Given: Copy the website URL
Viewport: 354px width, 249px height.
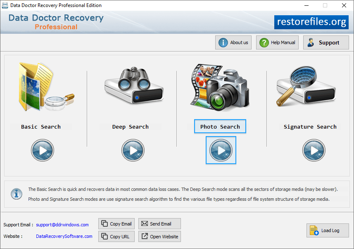Looking at the screenshot, I should tap(116, 236).
